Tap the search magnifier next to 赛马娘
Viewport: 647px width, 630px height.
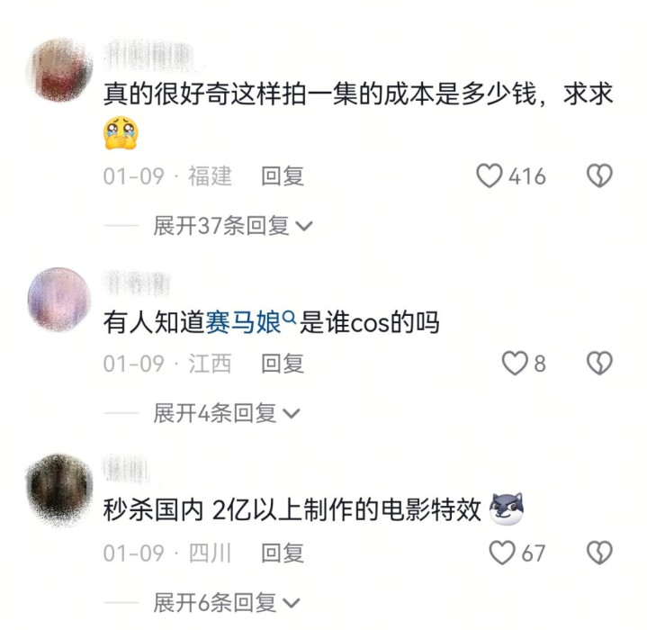[290, 317]
